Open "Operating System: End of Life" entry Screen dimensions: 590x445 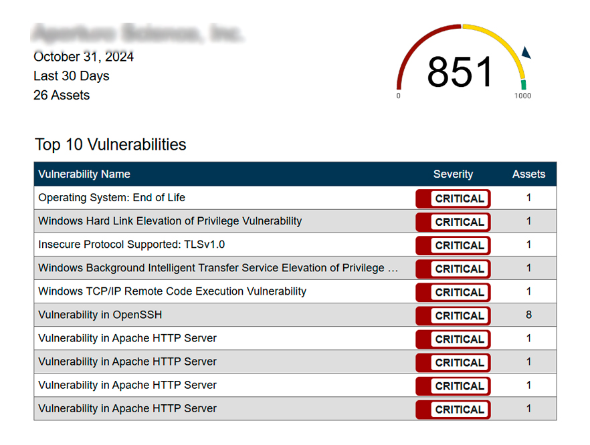tap(112, 198)
